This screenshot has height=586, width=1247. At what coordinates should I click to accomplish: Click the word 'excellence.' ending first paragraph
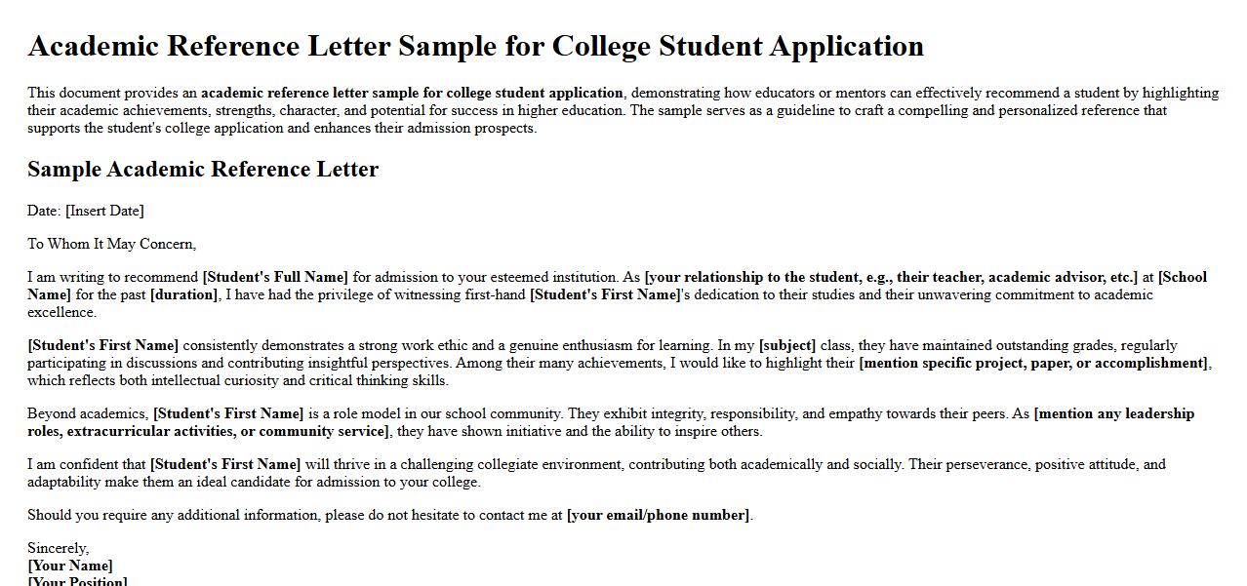click(61, 312)
